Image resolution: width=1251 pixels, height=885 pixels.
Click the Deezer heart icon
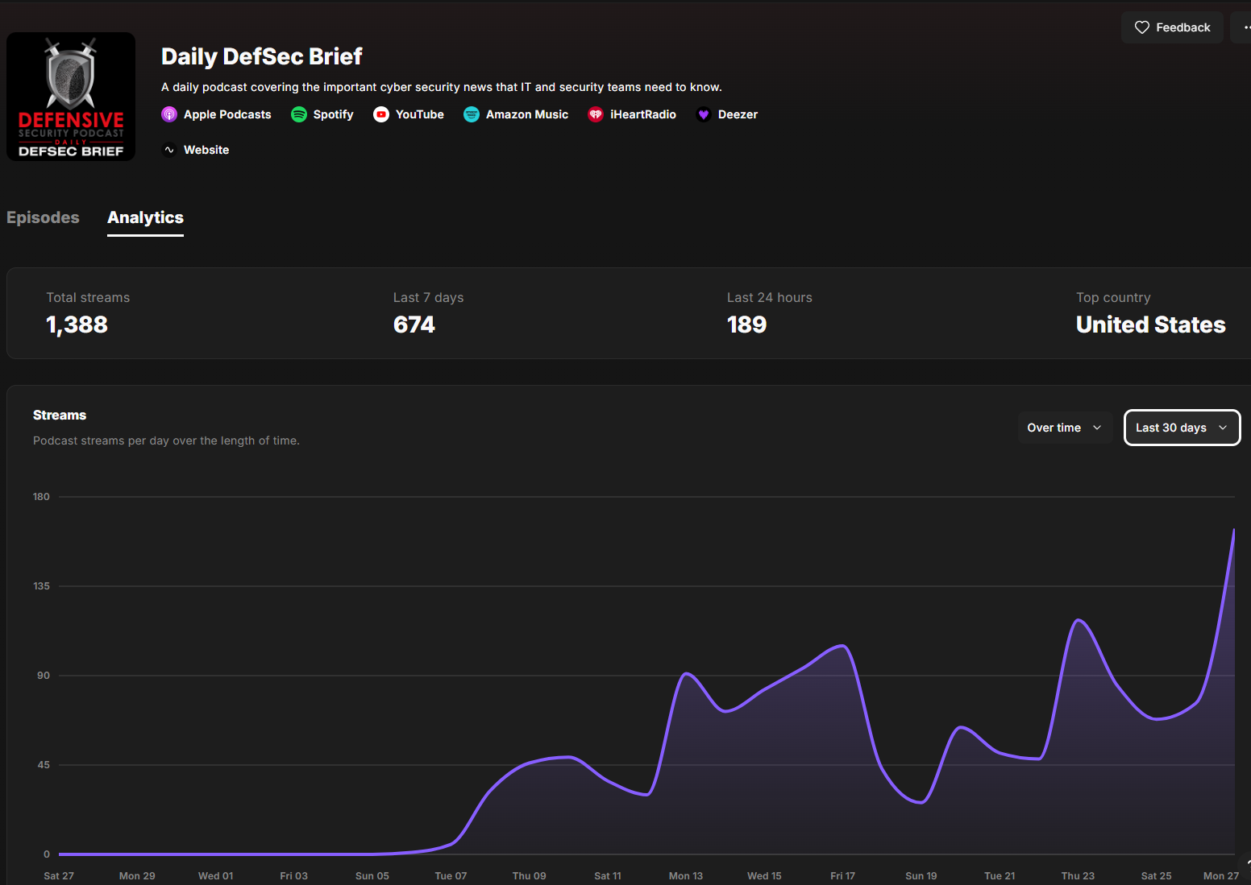(704, 114)
